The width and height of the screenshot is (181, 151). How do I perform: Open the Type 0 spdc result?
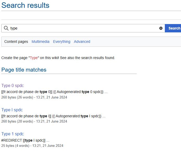pos(13,85)
